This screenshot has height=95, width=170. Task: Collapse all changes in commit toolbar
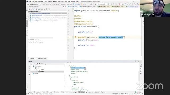coord(49,9)
